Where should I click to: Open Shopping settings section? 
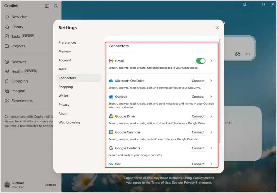(x=79, y=87)
